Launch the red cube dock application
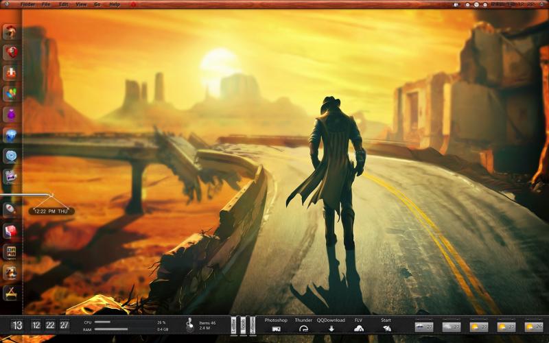This screenshot has width=549, height=343. [11, 230]
